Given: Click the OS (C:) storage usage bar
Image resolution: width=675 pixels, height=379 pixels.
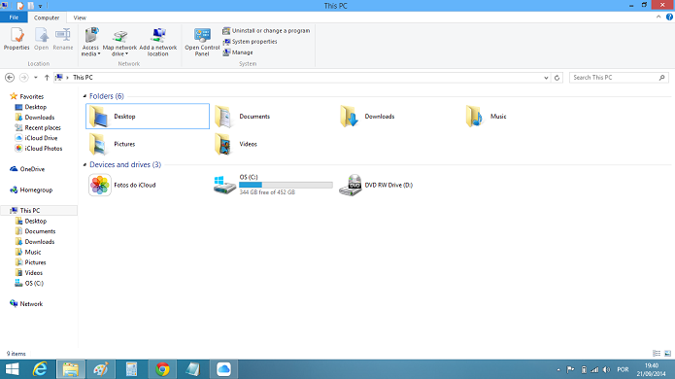Looking at the screenshot, I should click(x=286, y=185).
